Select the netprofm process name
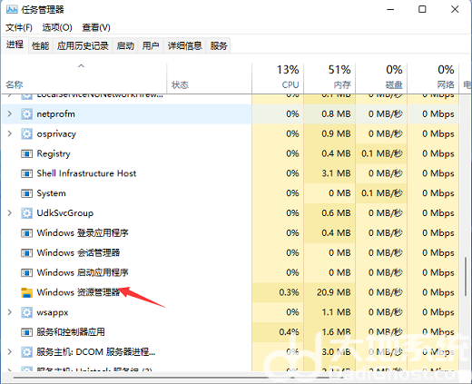This screenshot has height=384, width=472. coord(55,114)
